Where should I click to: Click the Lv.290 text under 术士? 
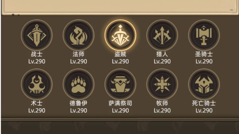point(37,110)
